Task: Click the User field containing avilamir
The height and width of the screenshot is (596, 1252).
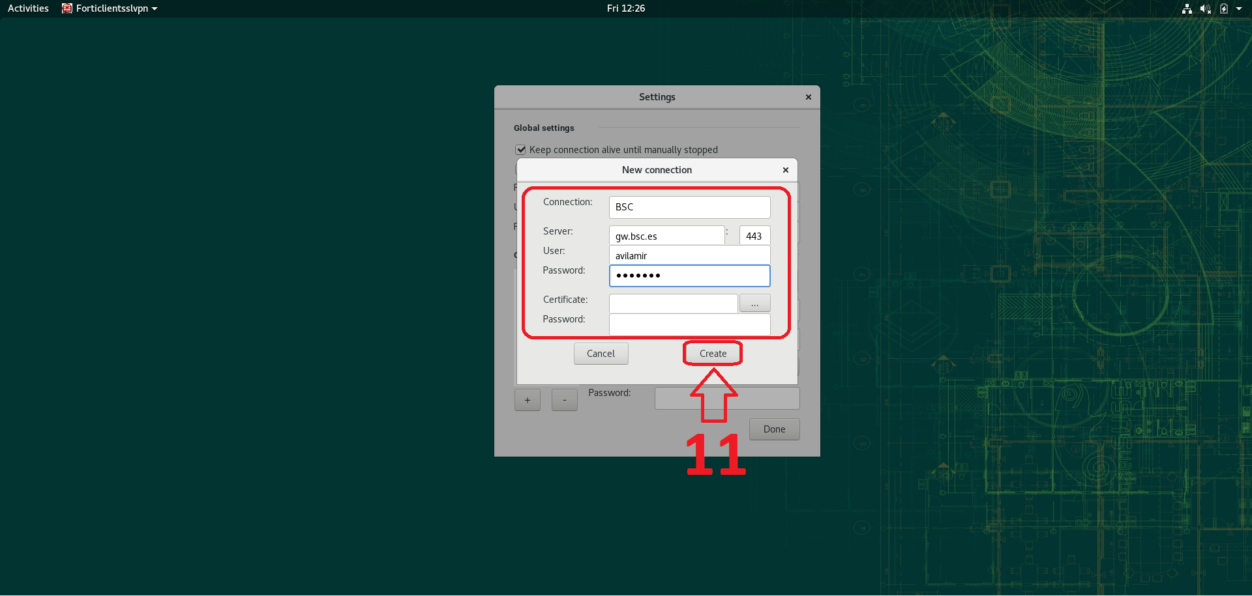Action: (x=689, y=255)
